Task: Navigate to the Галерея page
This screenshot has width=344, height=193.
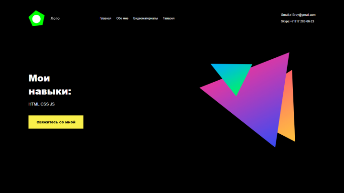Action: pos(169,19)
